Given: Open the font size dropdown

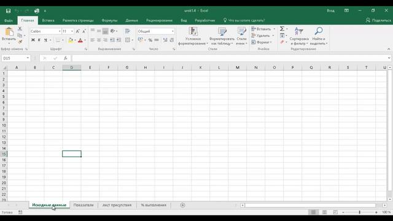Looking at the screenshot, I should (x=72, y=31).
